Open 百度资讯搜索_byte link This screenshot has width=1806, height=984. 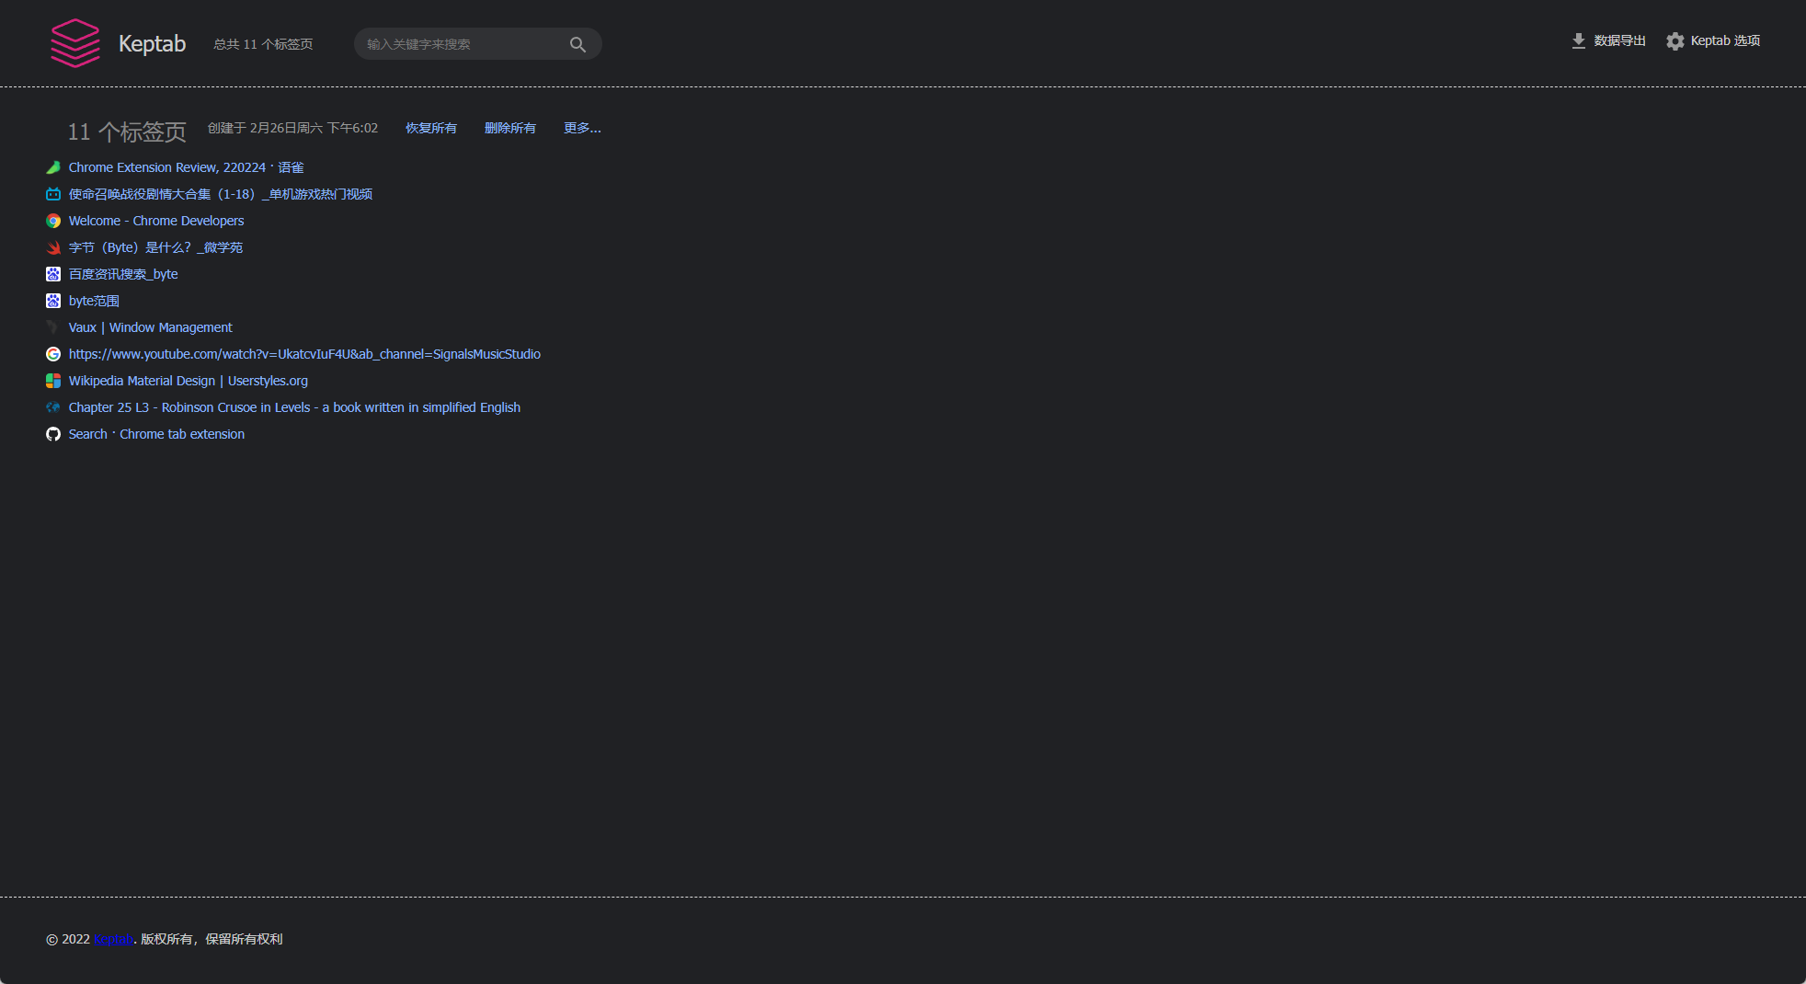[123, 274]
